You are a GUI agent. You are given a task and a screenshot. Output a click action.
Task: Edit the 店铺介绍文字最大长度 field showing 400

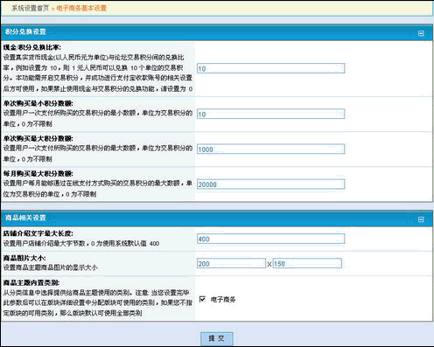pos(270,239)
